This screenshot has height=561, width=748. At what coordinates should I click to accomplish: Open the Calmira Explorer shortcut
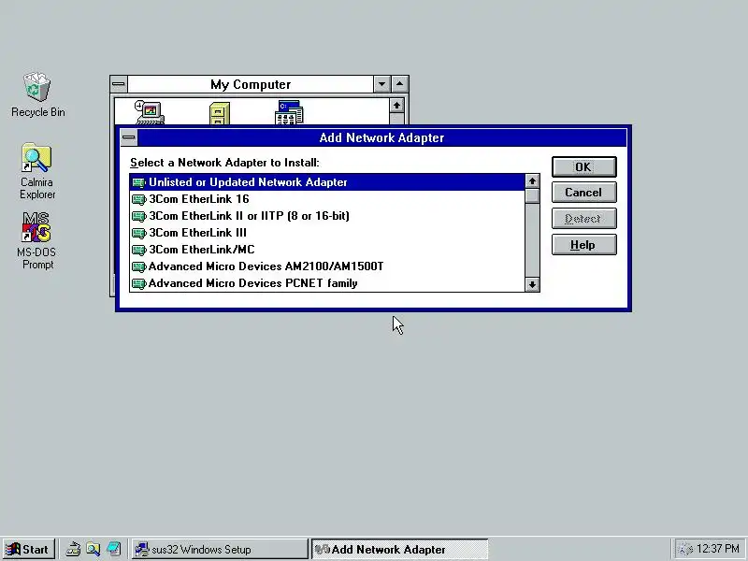pyautogui.click(x=36, y=158)
